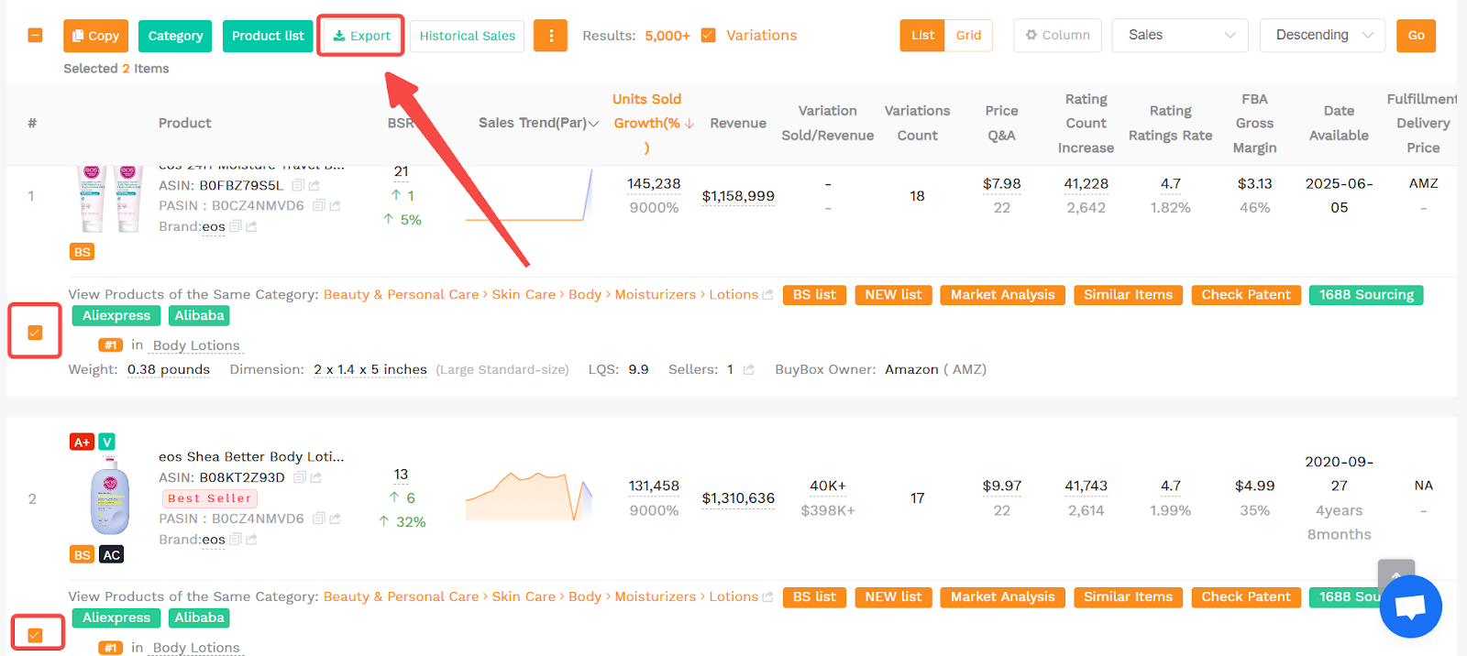The image size is (1467, 656).
Task: Copy brand eos in the B08KT2Z93D row
Action: click(x=236, y=539)
